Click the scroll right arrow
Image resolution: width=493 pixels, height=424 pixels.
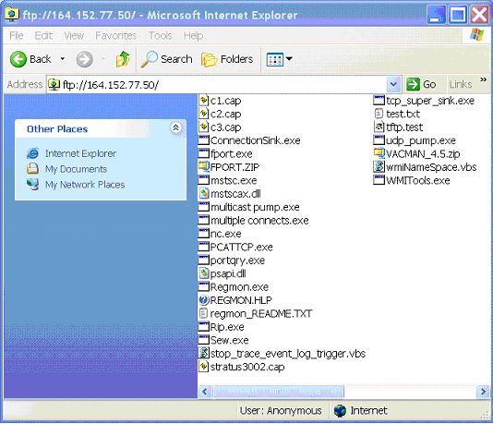point(483,392)
